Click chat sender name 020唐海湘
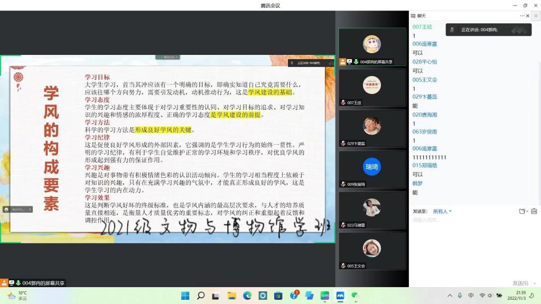The height and width of the screenshot is (304, 541). [425, 115]
